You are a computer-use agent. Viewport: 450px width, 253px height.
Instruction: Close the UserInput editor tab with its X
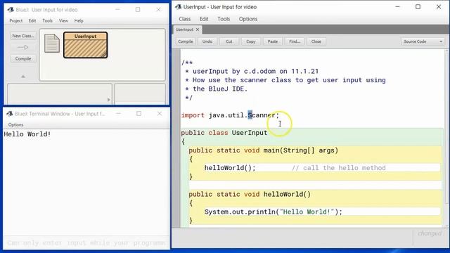click(x=198, y=30)
